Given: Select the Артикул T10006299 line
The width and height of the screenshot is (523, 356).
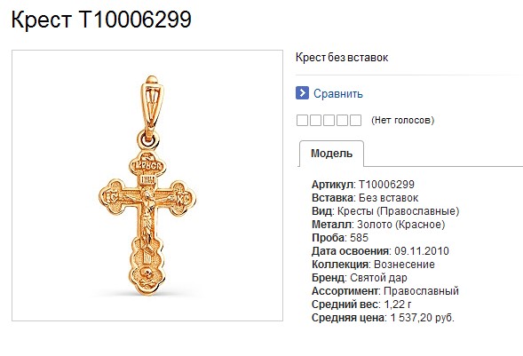Looking at the screenshot, I should click(x=363, y=185).
